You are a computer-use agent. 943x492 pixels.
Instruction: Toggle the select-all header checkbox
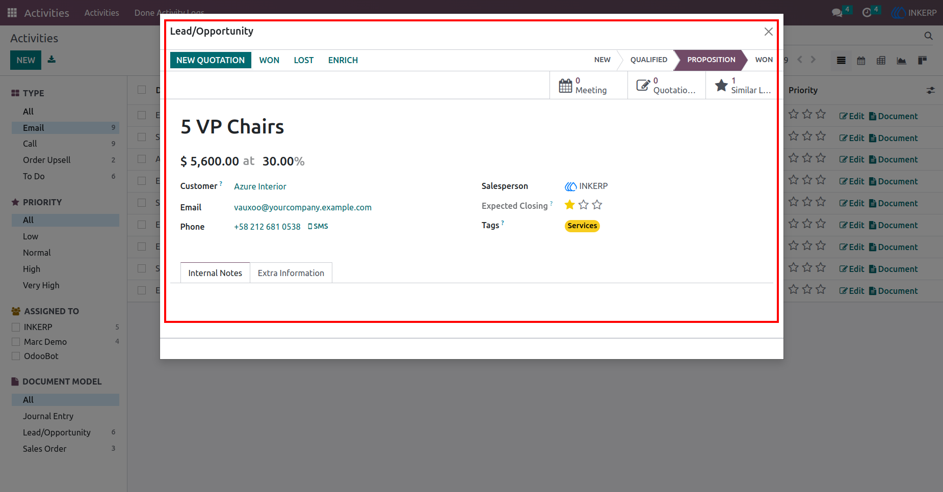pos(142,90)
